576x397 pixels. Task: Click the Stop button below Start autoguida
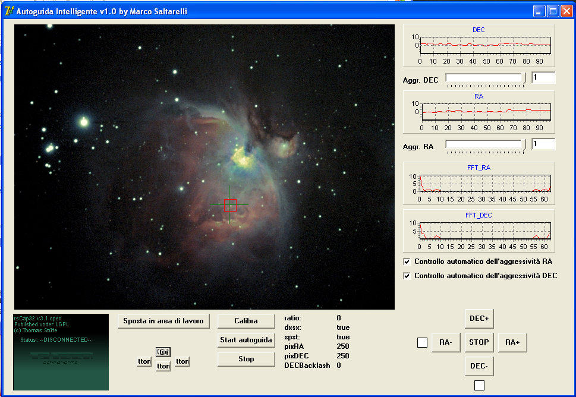coord(246,359)
